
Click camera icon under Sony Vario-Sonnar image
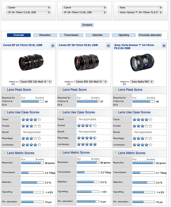(124, 84)
